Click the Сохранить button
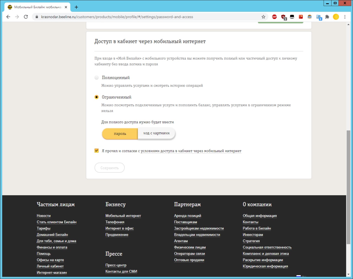This screenshot has width=353, height=279. (x=109, y=168)
